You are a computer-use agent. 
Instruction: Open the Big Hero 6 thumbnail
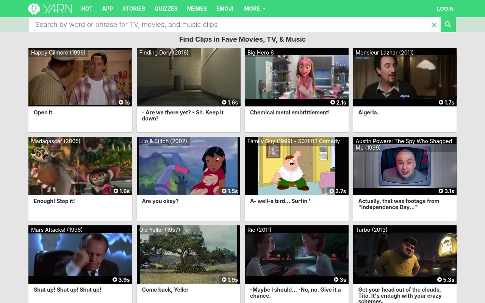pyautogui.click(x=297, y=77)
